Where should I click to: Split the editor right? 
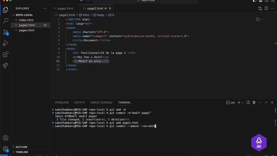click(x=266, y=9)
